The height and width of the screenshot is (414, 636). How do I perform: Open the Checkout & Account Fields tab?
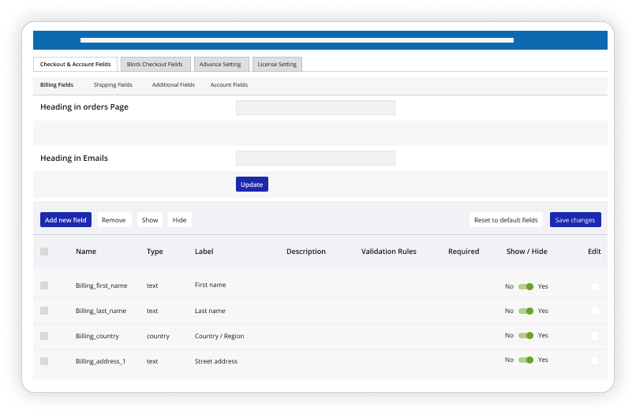pyautogui.click(x=75, y=65)
